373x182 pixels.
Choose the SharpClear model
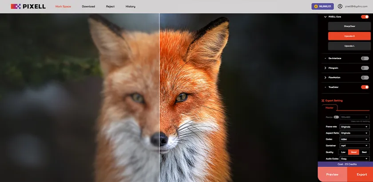[349, 26]
